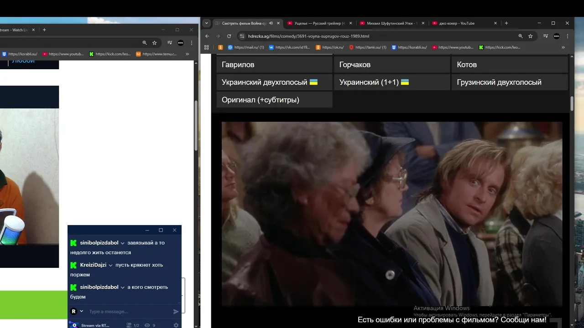The height and width of the screenshot is (328, 584).
Task: Close the Ущелье trailer tab
Action: pos(351,23)
